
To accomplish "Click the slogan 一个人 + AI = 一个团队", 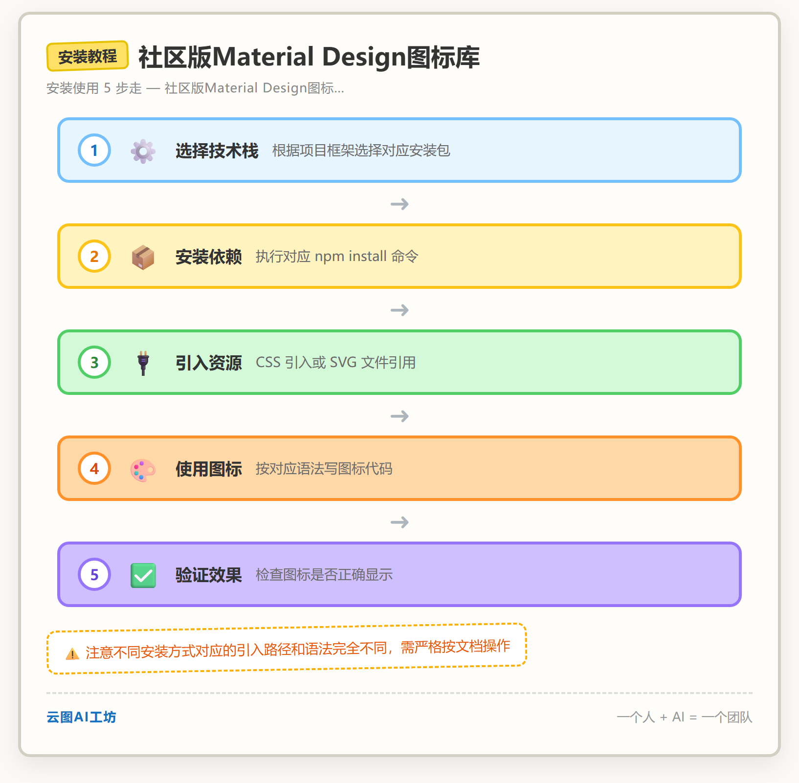I will click(685, 717).
